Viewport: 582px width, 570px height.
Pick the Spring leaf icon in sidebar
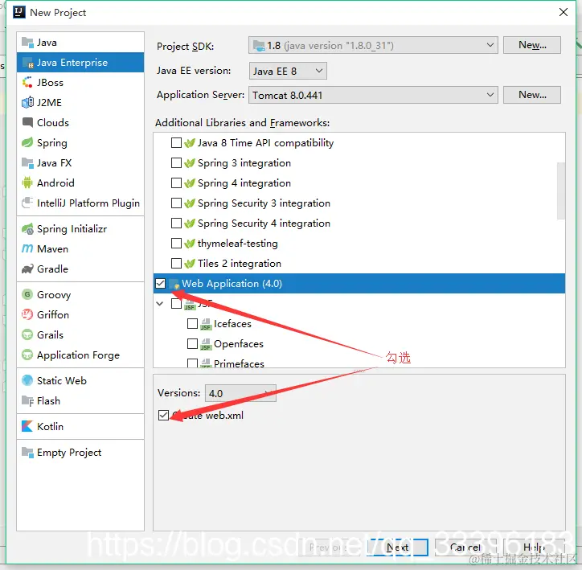click(27, 142)
